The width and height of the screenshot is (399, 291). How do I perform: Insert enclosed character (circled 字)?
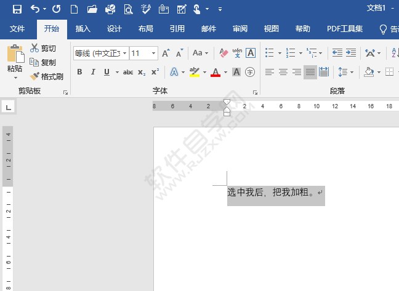[250, 72]
